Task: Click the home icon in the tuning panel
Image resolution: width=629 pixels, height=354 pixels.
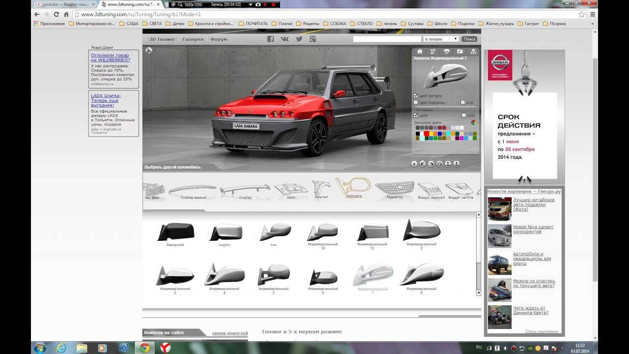Action: pos(420,51)
